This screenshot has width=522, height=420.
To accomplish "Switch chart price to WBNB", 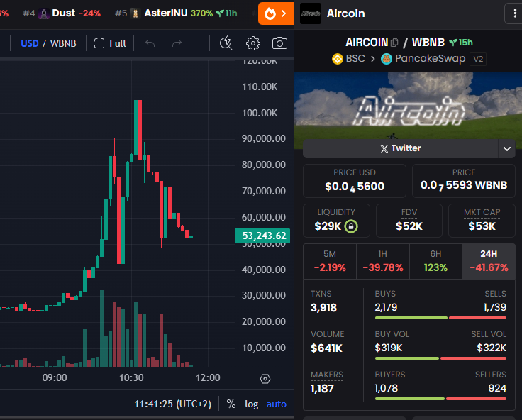I will (x=63, y=43).
